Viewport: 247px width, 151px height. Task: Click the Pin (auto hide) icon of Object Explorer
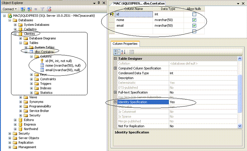(99, 3)
